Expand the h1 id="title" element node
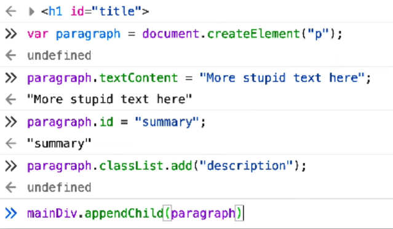 point(31,12)
